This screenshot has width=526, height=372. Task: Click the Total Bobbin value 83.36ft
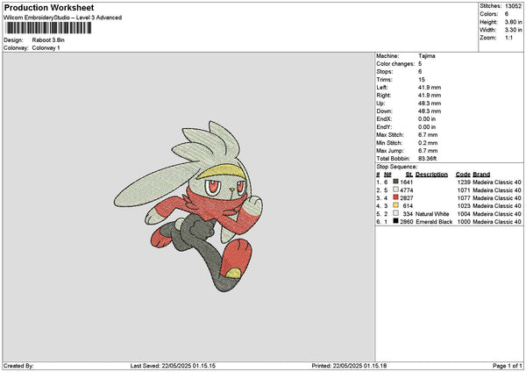pos(428,159)
